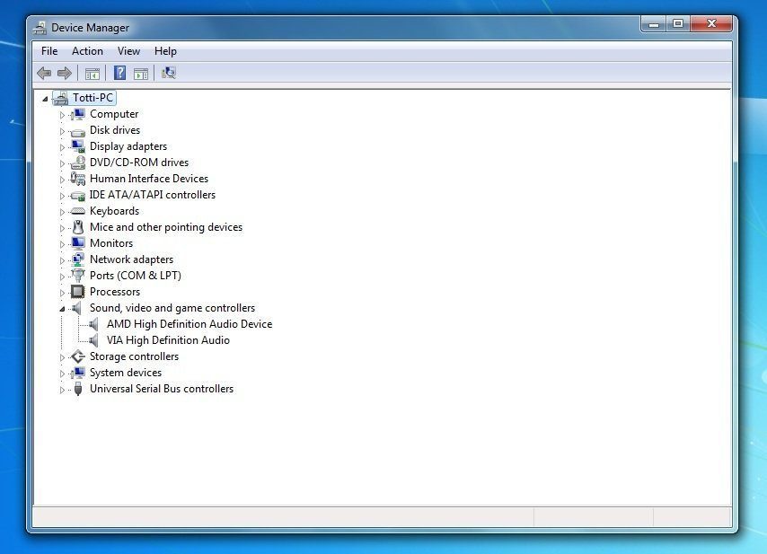
Task: Click the Totti-PC computer icon
Action: click(x=61, y=98)
